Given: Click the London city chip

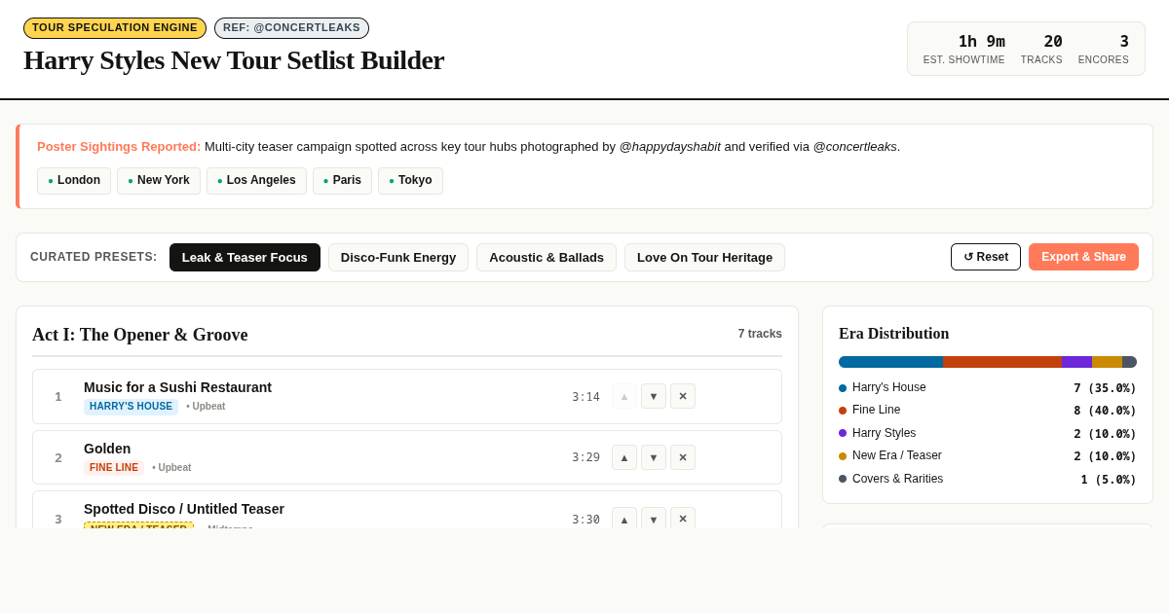Looking at the screenshot, I should click(74, 181).
